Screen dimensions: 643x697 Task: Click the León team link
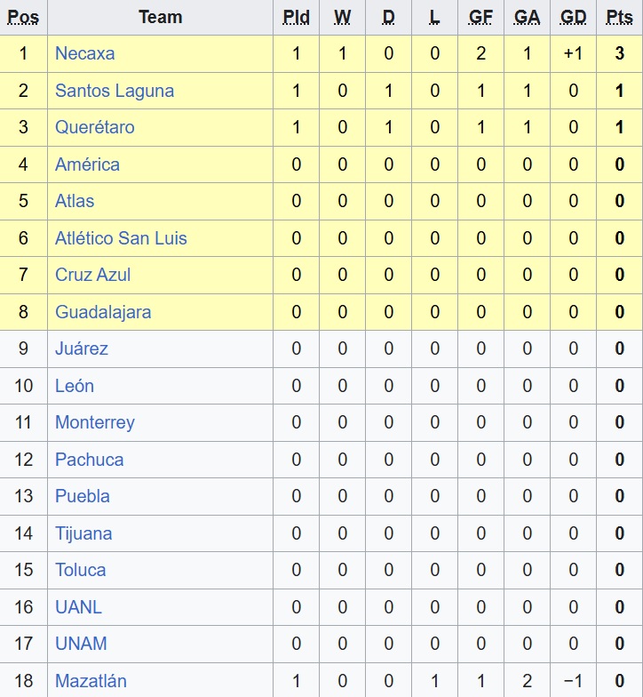click(75, 386)
